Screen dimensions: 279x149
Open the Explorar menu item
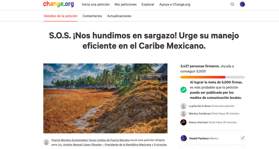[x=148, y=4]
